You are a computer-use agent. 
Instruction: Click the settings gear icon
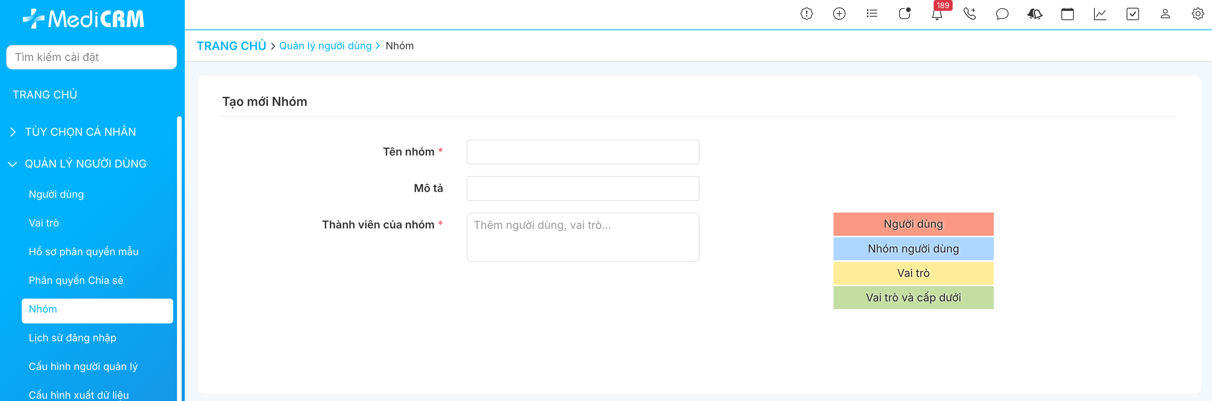tap(1197, 14)
